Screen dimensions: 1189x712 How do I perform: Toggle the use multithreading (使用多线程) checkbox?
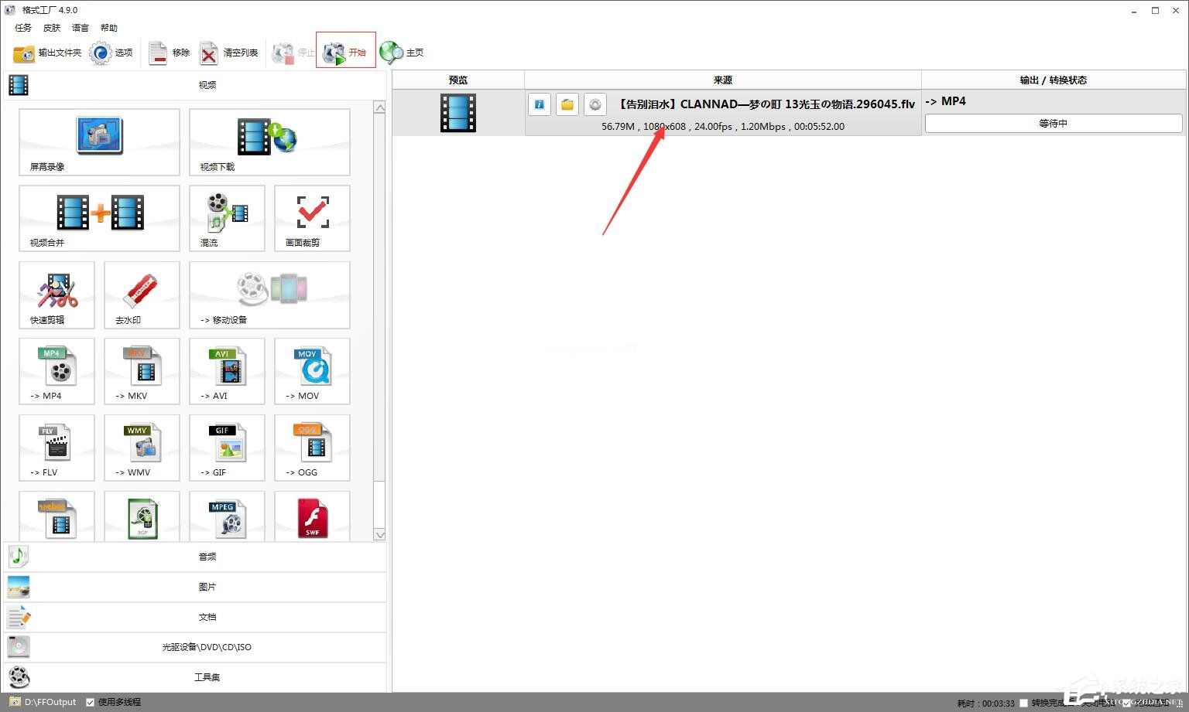click(91, 702)
